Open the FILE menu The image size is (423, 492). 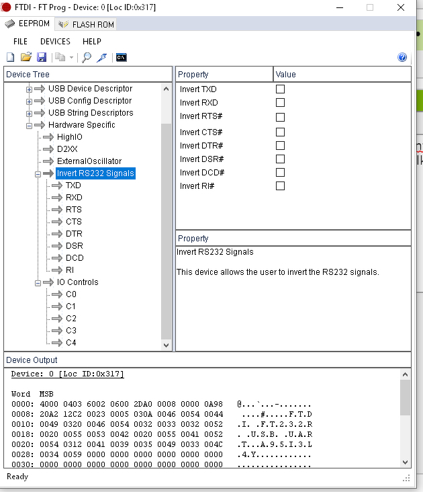(20, 42)
